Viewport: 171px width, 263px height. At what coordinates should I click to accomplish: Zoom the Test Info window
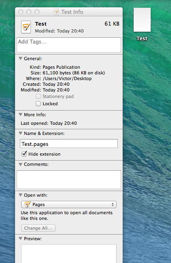click(37, 12)
